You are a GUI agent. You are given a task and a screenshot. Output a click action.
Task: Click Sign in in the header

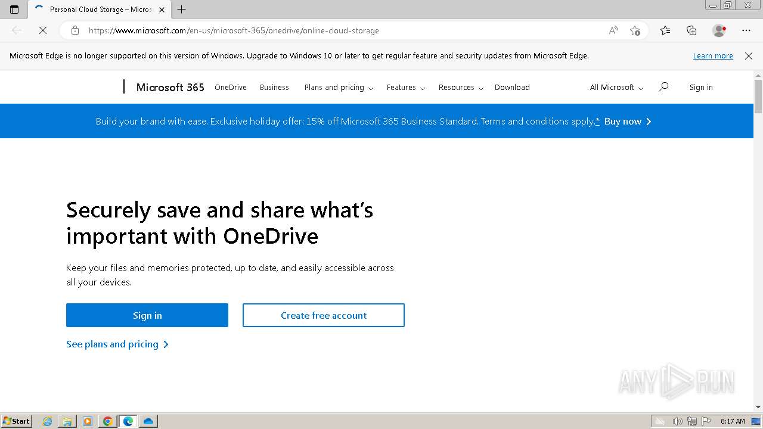click(x=701, y=87)
